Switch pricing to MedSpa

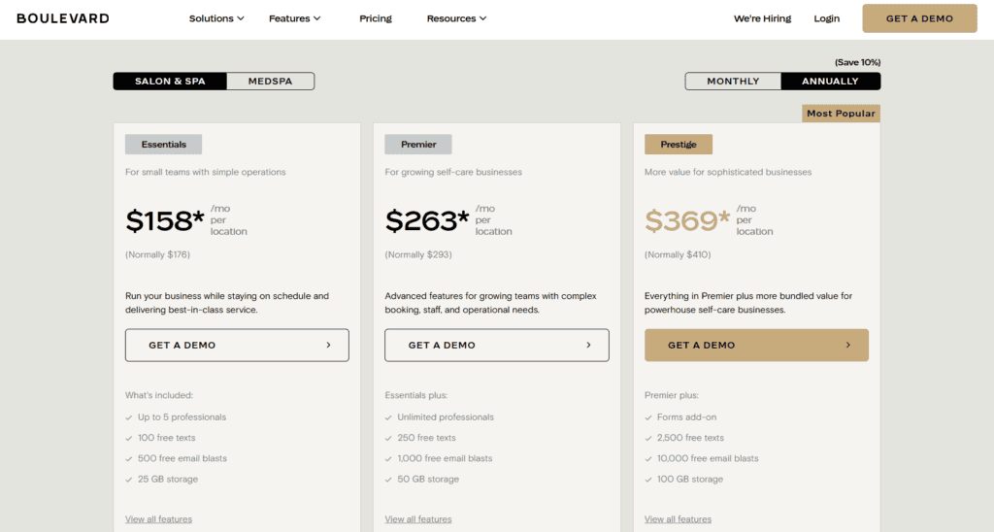[x=270, y=82]
